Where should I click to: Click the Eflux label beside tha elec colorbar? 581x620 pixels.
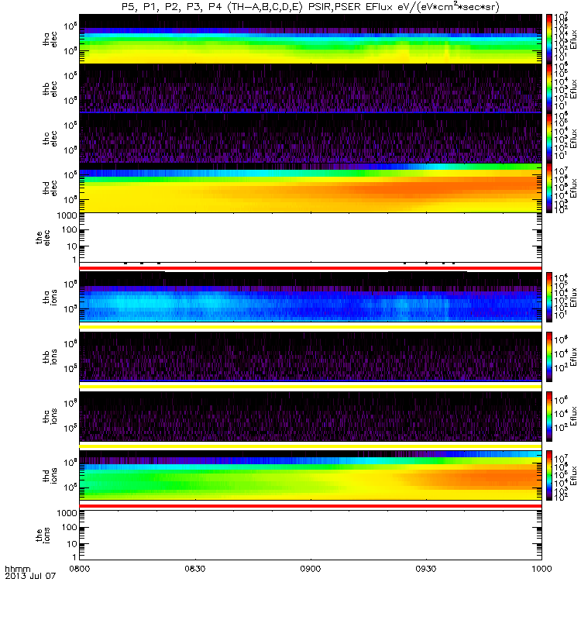(574, 39)
